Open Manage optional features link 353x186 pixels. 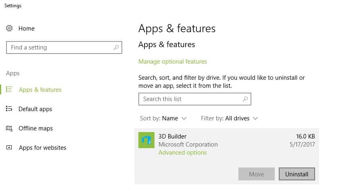click(172, 62)
